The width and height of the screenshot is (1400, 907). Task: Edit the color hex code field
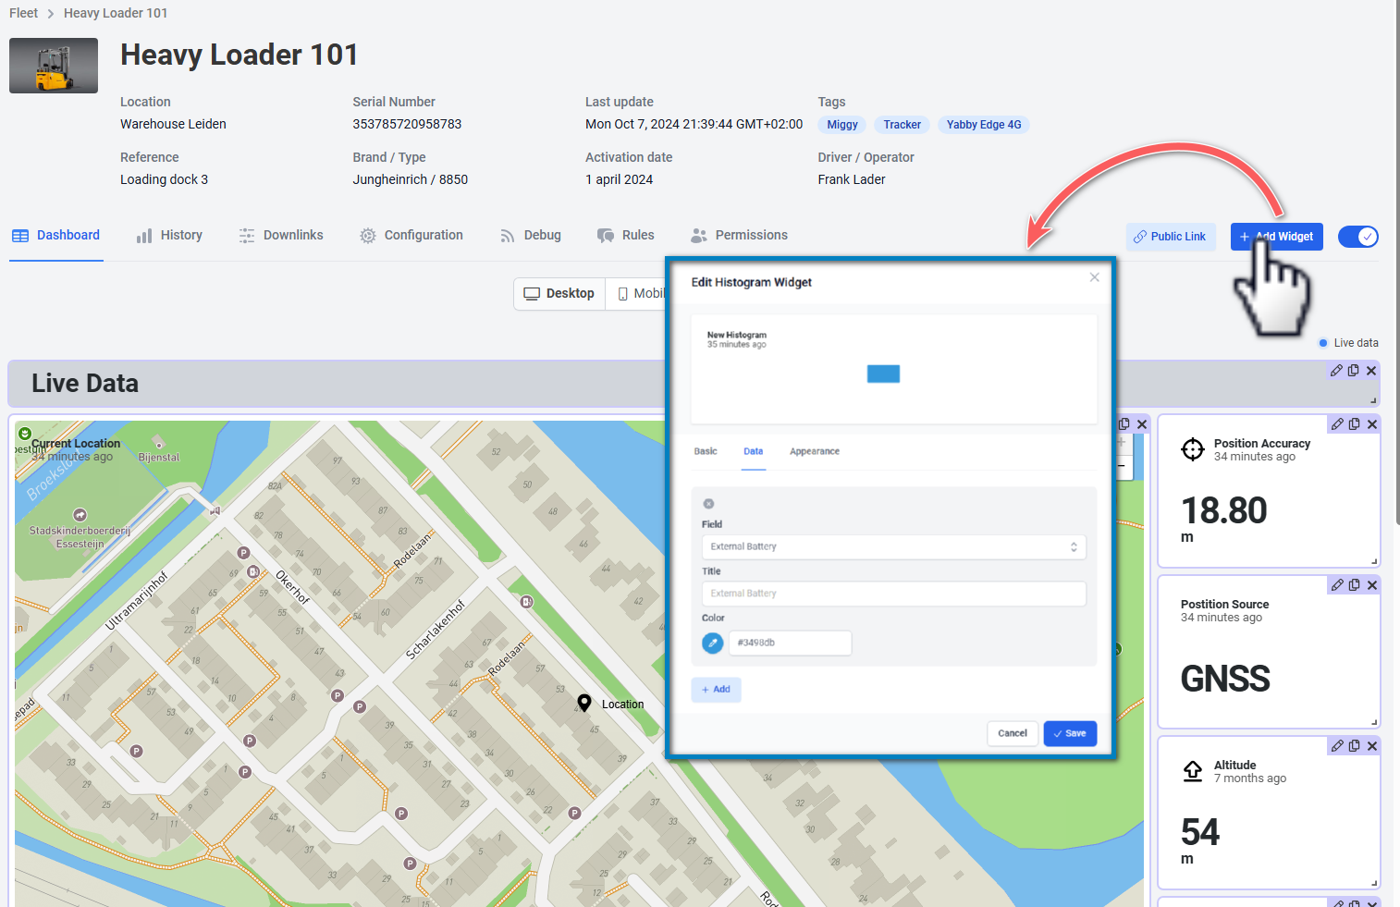pyautogui.click(x=790, y=643)
